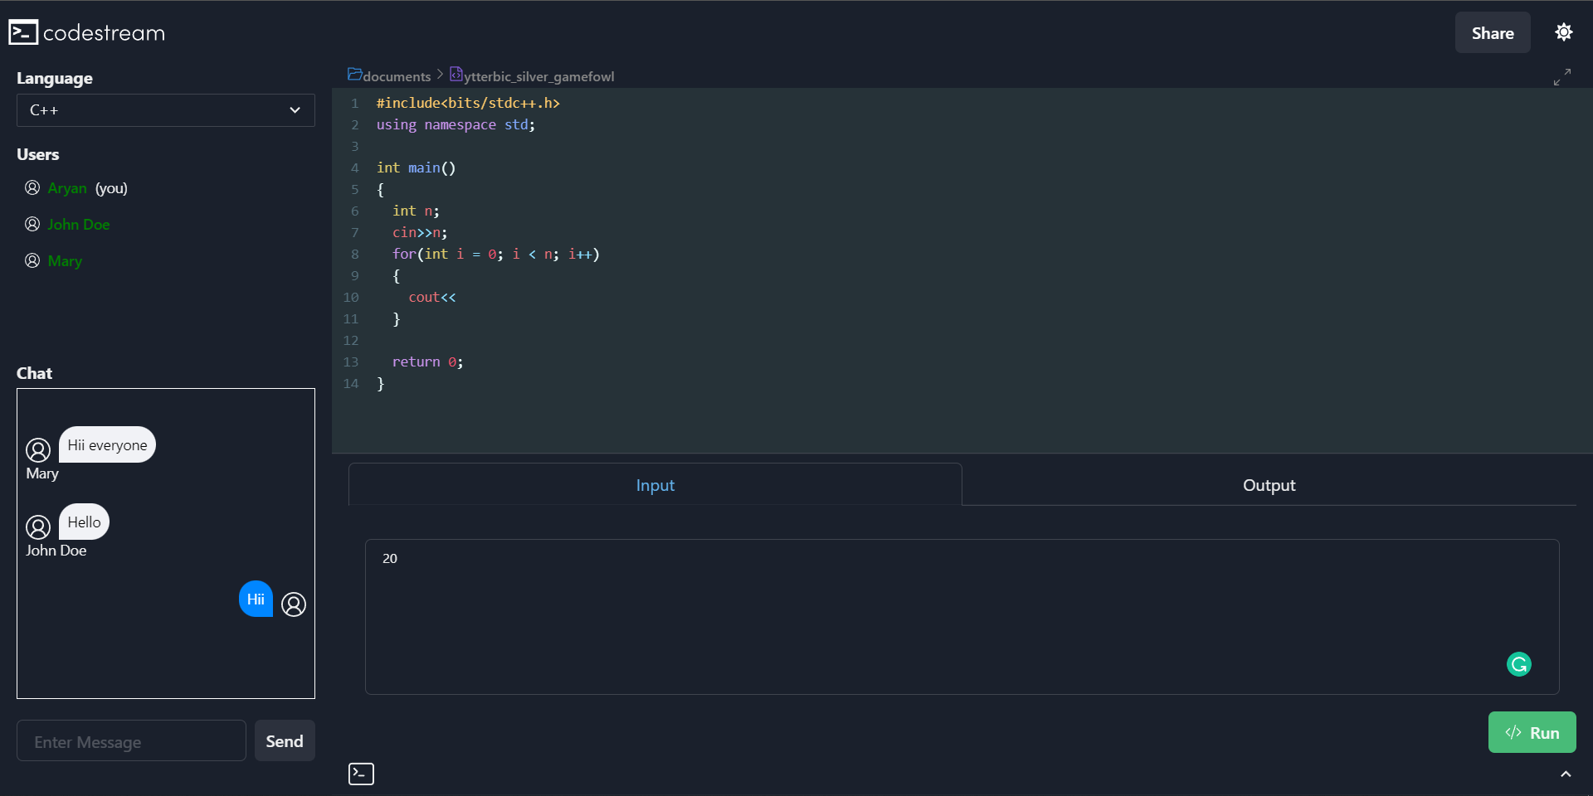Click inside the Enter Message field
Image resolution: width=1593 pixels, height=796 pixels.
(130, 740)
